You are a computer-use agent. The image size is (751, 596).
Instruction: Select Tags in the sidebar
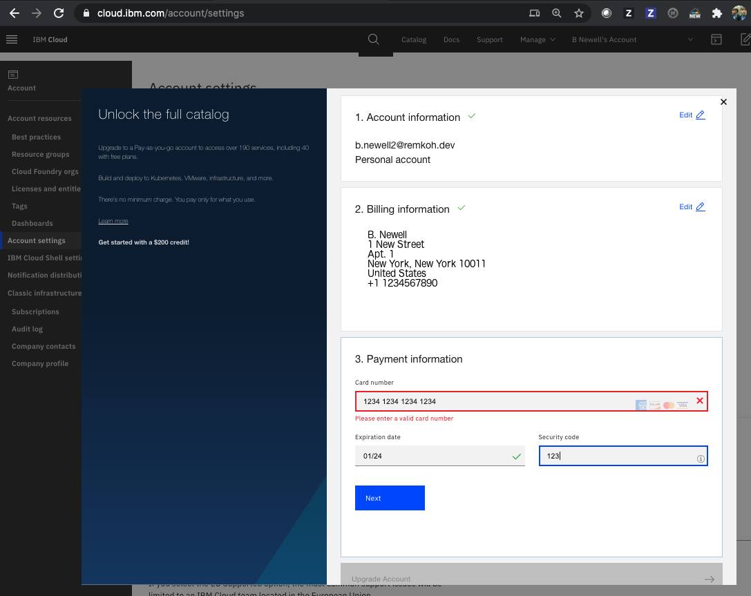pyautogui.click(x=19, y=206)
